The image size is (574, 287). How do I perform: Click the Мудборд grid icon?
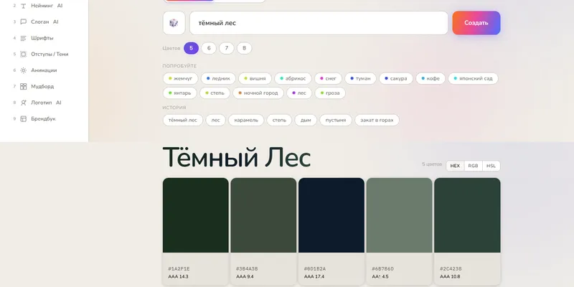pos(24,86)
